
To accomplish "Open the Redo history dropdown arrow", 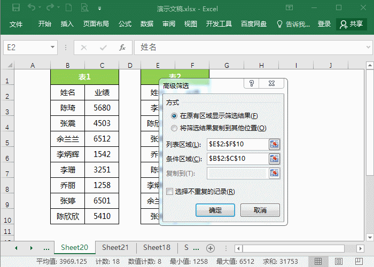I will click(58, 7).
